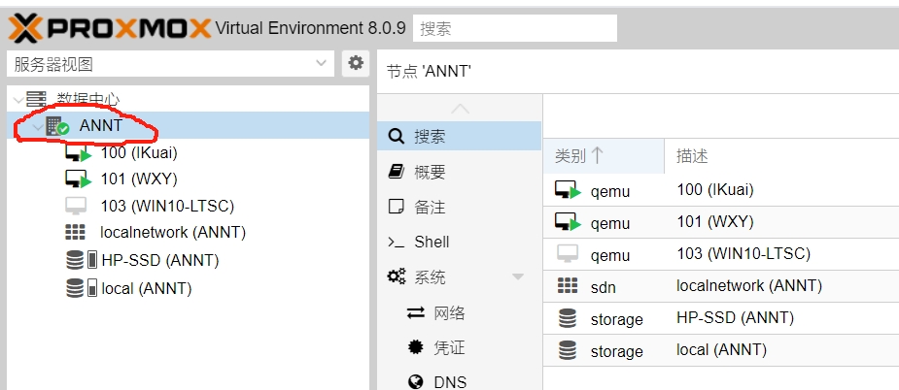Click the running VM icon in qemu 101 row
Screen dimensions: 899x390
pyautogui.click(x=569, y=222)
